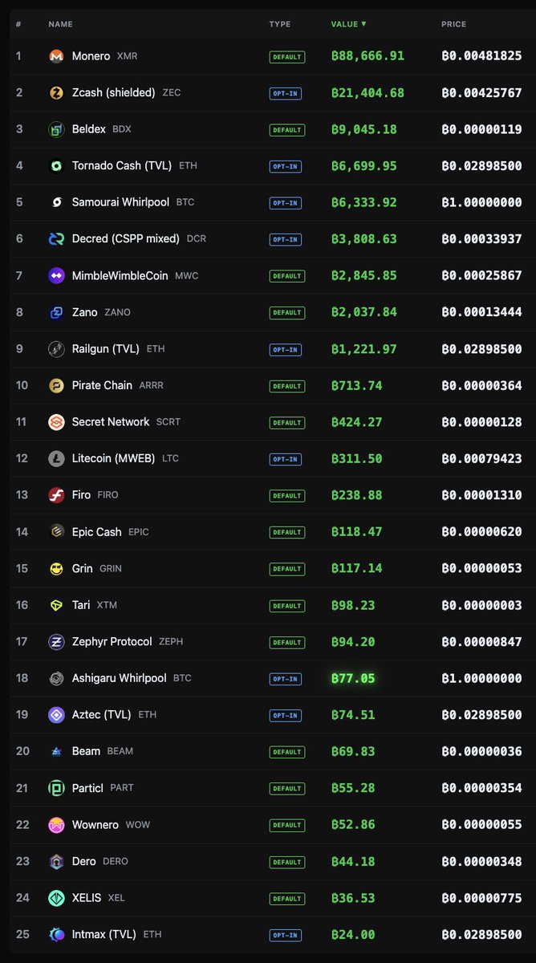536x963 pixels.
Task: Click the Litecoin logo icon
Action: pyautogui.click(x=56, y=459)
